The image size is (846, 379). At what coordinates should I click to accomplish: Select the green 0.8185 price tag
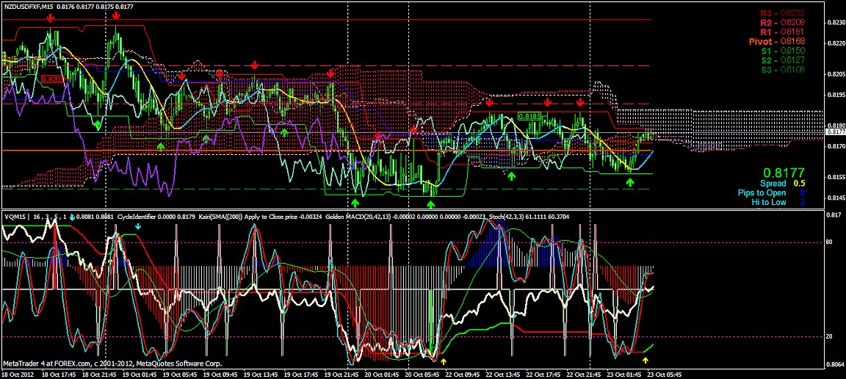tap(529, 116)
